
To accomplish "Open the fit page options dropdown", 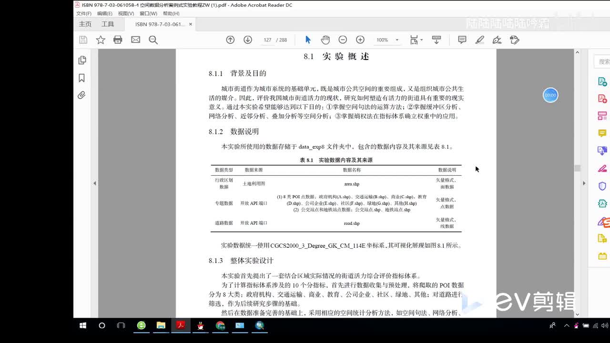I will (x=416, y=40).
